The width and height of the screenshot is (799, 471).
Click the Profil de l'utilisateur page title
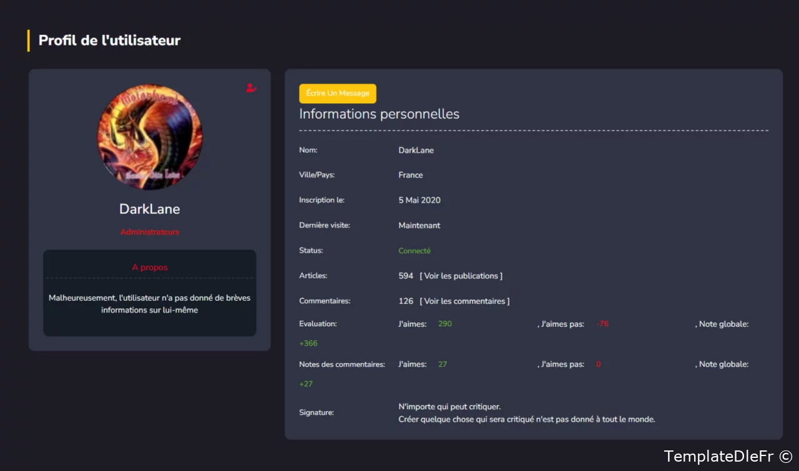(109, 41)
